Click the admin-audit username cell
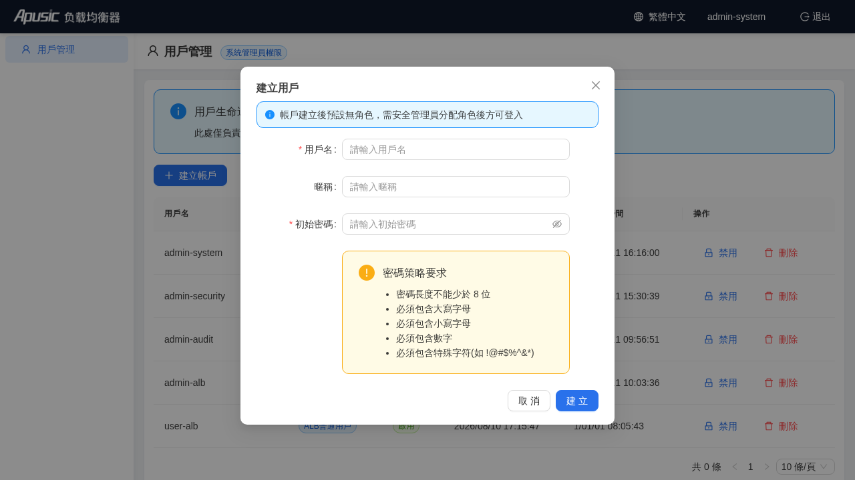The width and height of the screenshot is (855, 480). pos(188,339)
